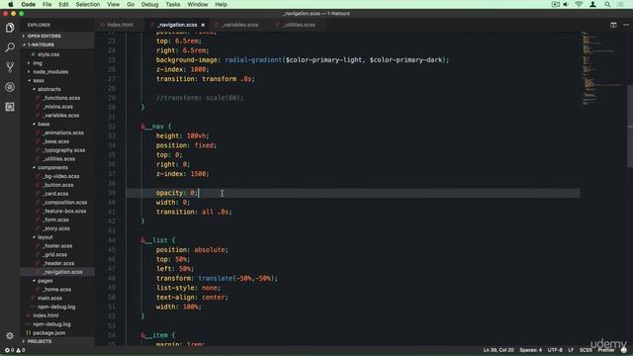Viewport: 633px width, 356px height.
Task: Open the Tasks menu
Action: (x=173, y=4)
